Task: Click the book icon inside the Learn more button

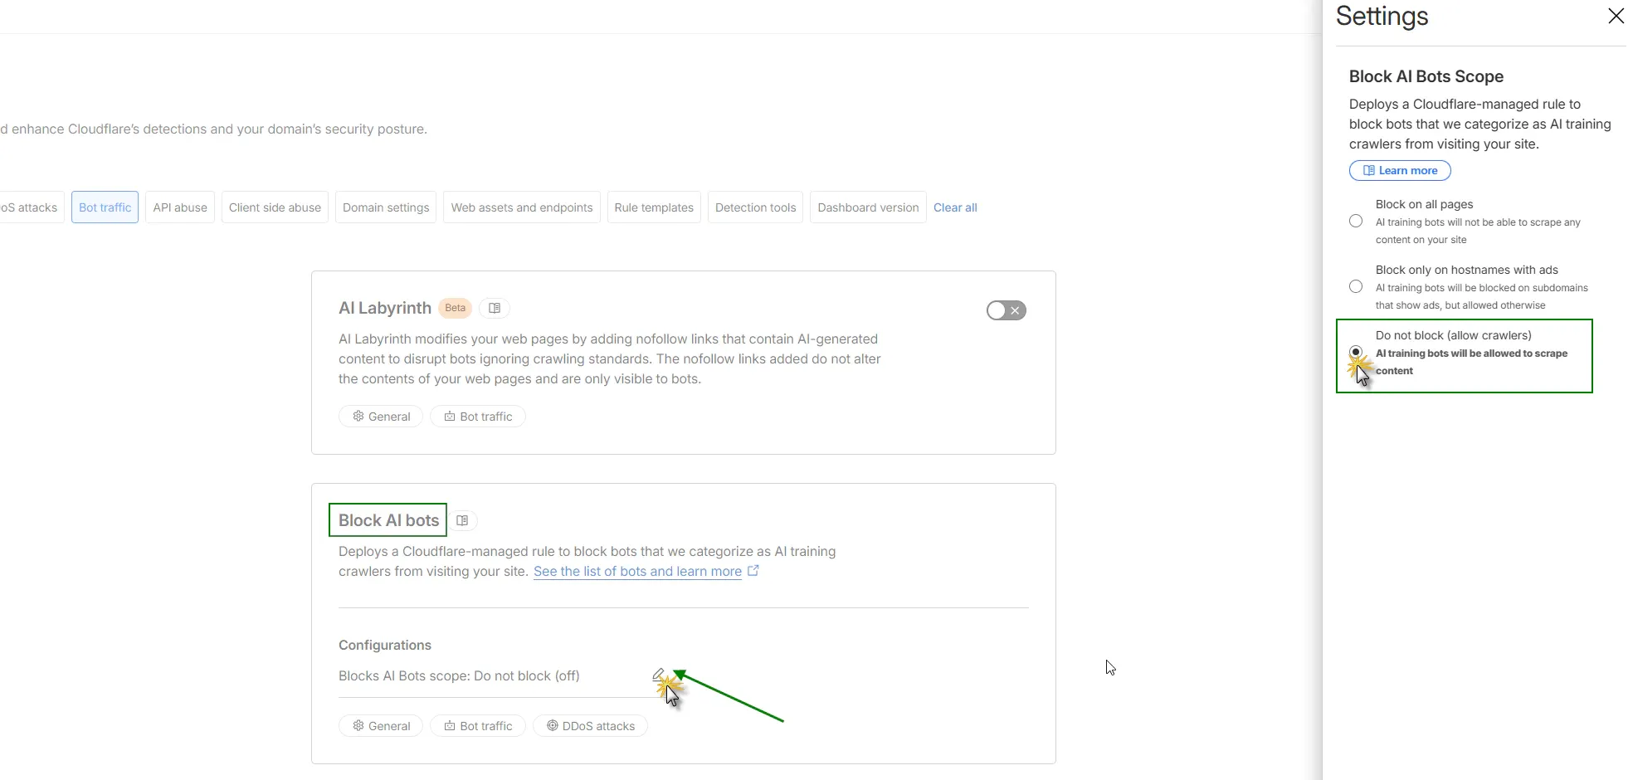Action: click(x=1368, y=170)
